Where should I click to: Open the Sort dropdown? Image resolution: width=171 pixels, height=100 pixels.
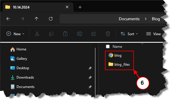pyautogui.click(x=129, y=34)
